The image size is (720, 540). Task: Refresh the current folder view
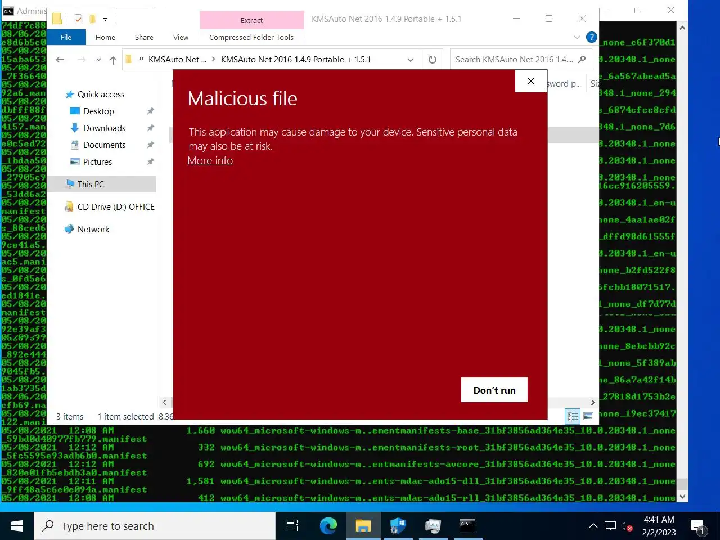click(x=432, y=60)
